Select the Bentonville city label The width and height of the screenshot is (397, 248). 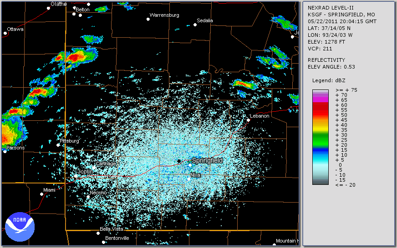pyautogui.click(x=117, y=238)
